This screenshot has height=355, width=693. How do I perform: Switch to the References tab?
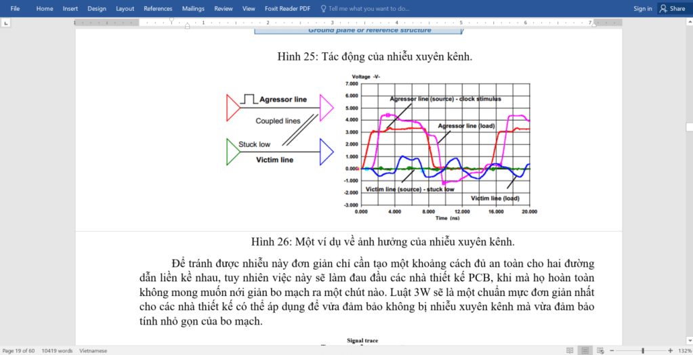[x=157, y=9]
